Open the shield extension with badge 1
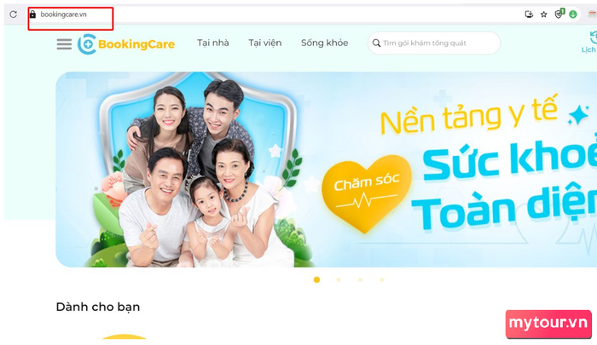 (559, 14)
